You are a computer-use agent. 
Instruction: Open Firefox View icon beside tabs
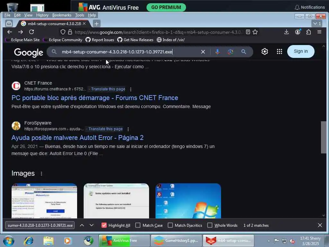(9, 23)
